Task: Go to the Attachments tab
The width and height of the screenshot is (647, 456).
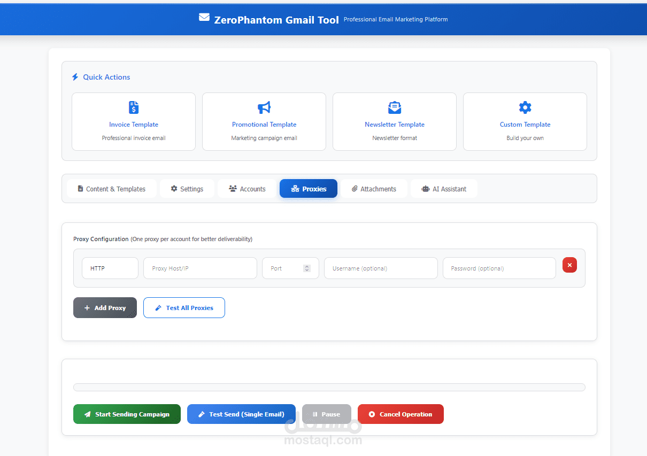Action: coord(374,189)
